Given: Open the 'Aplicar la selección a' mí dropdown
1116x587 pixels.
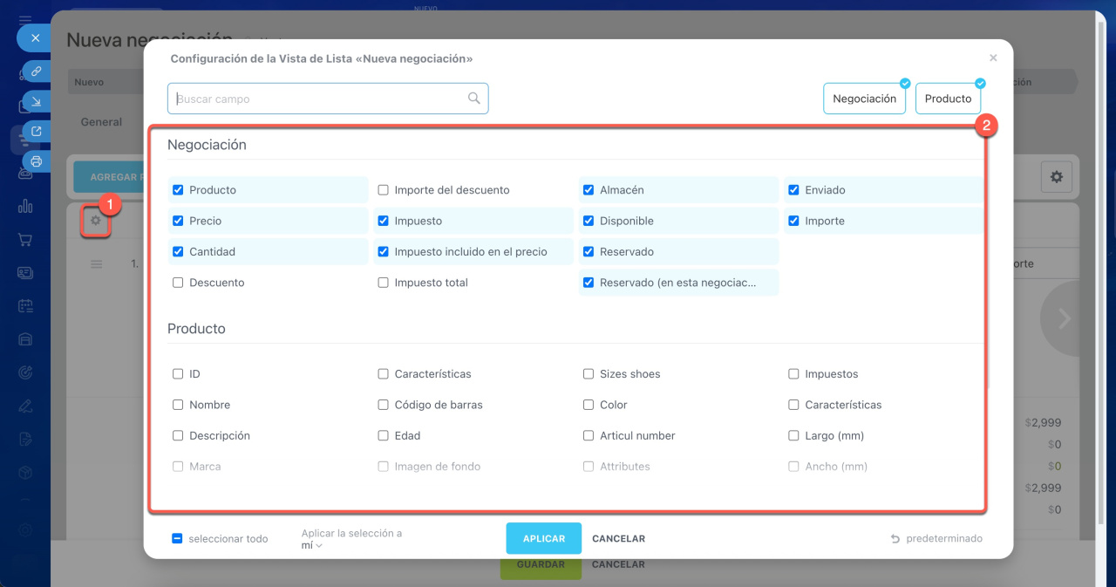Looking at the screenshot, I should click(x=312, y=545).
